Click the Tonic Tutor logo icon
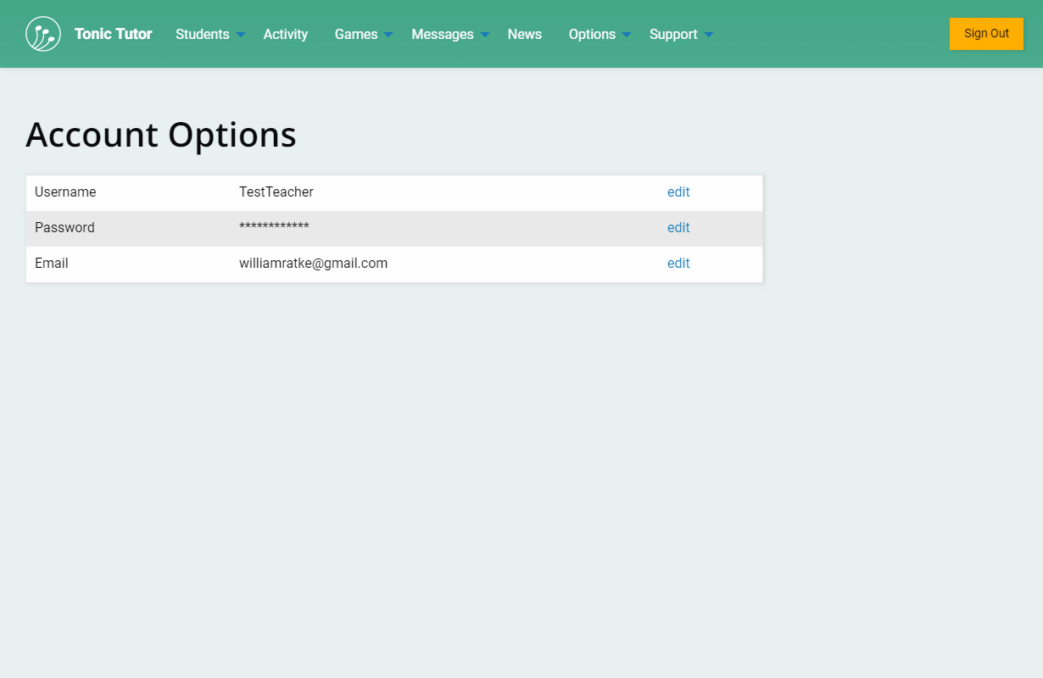This screenshot has width=1043, height=678. point(43,34)
